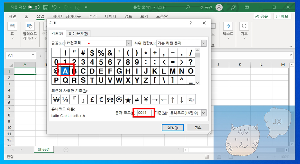Pick the telephone recent symbol
The width and height of the screenshot is (300, 164).
[110, 99]
